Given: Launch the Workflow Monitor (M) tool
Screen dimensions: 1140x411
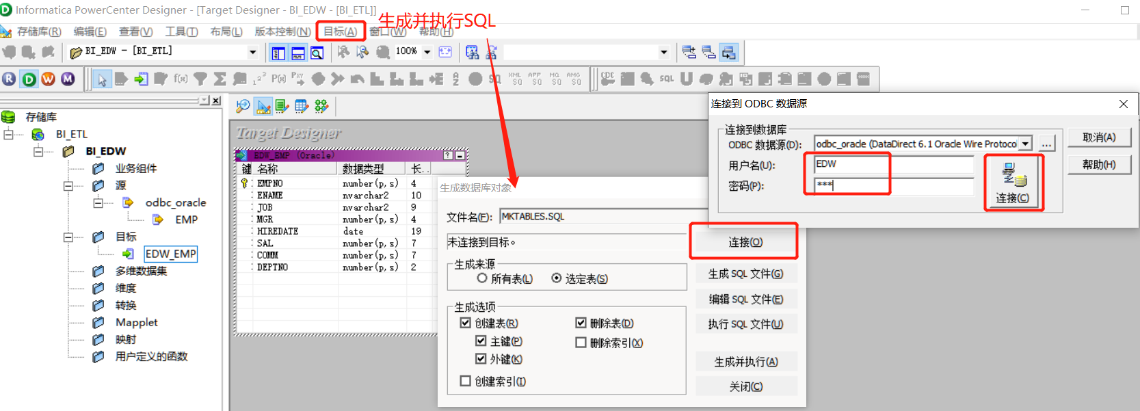Looking at the screenshot, I should click(x=68, y=79).
